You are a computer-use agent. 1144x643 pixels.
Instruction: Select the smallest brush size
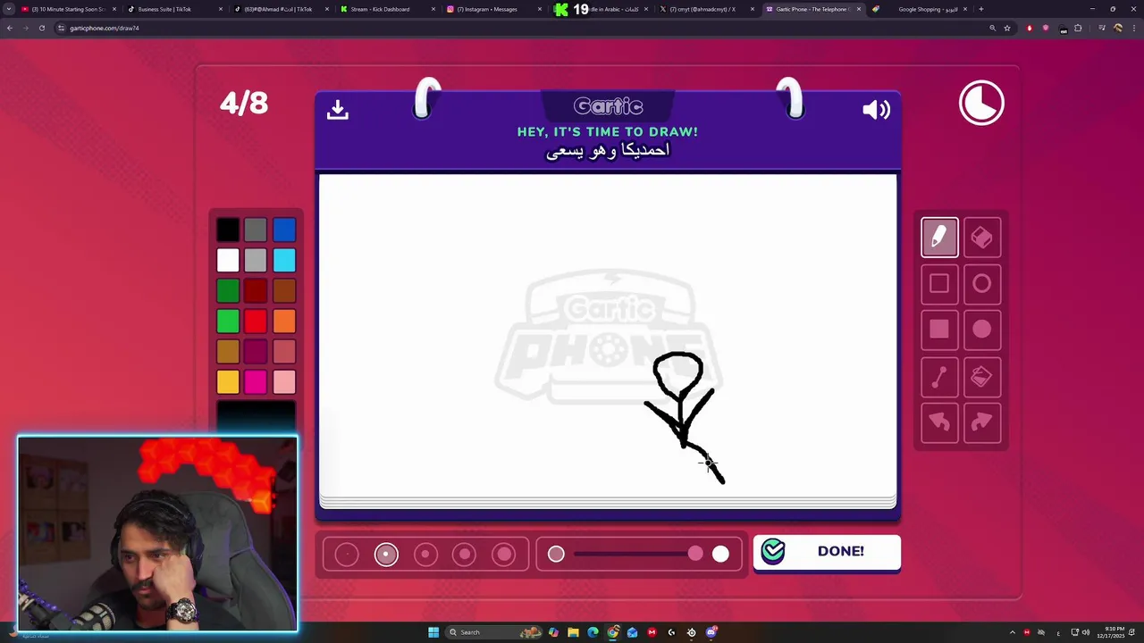point(347,555)
